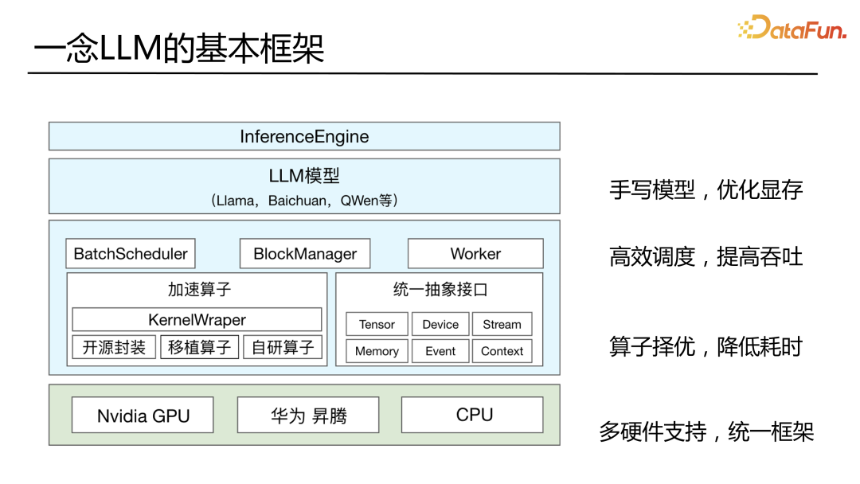Select the InferenceEngine block
This screenshot has width=860, height=484.
click(x=305, y=136)
